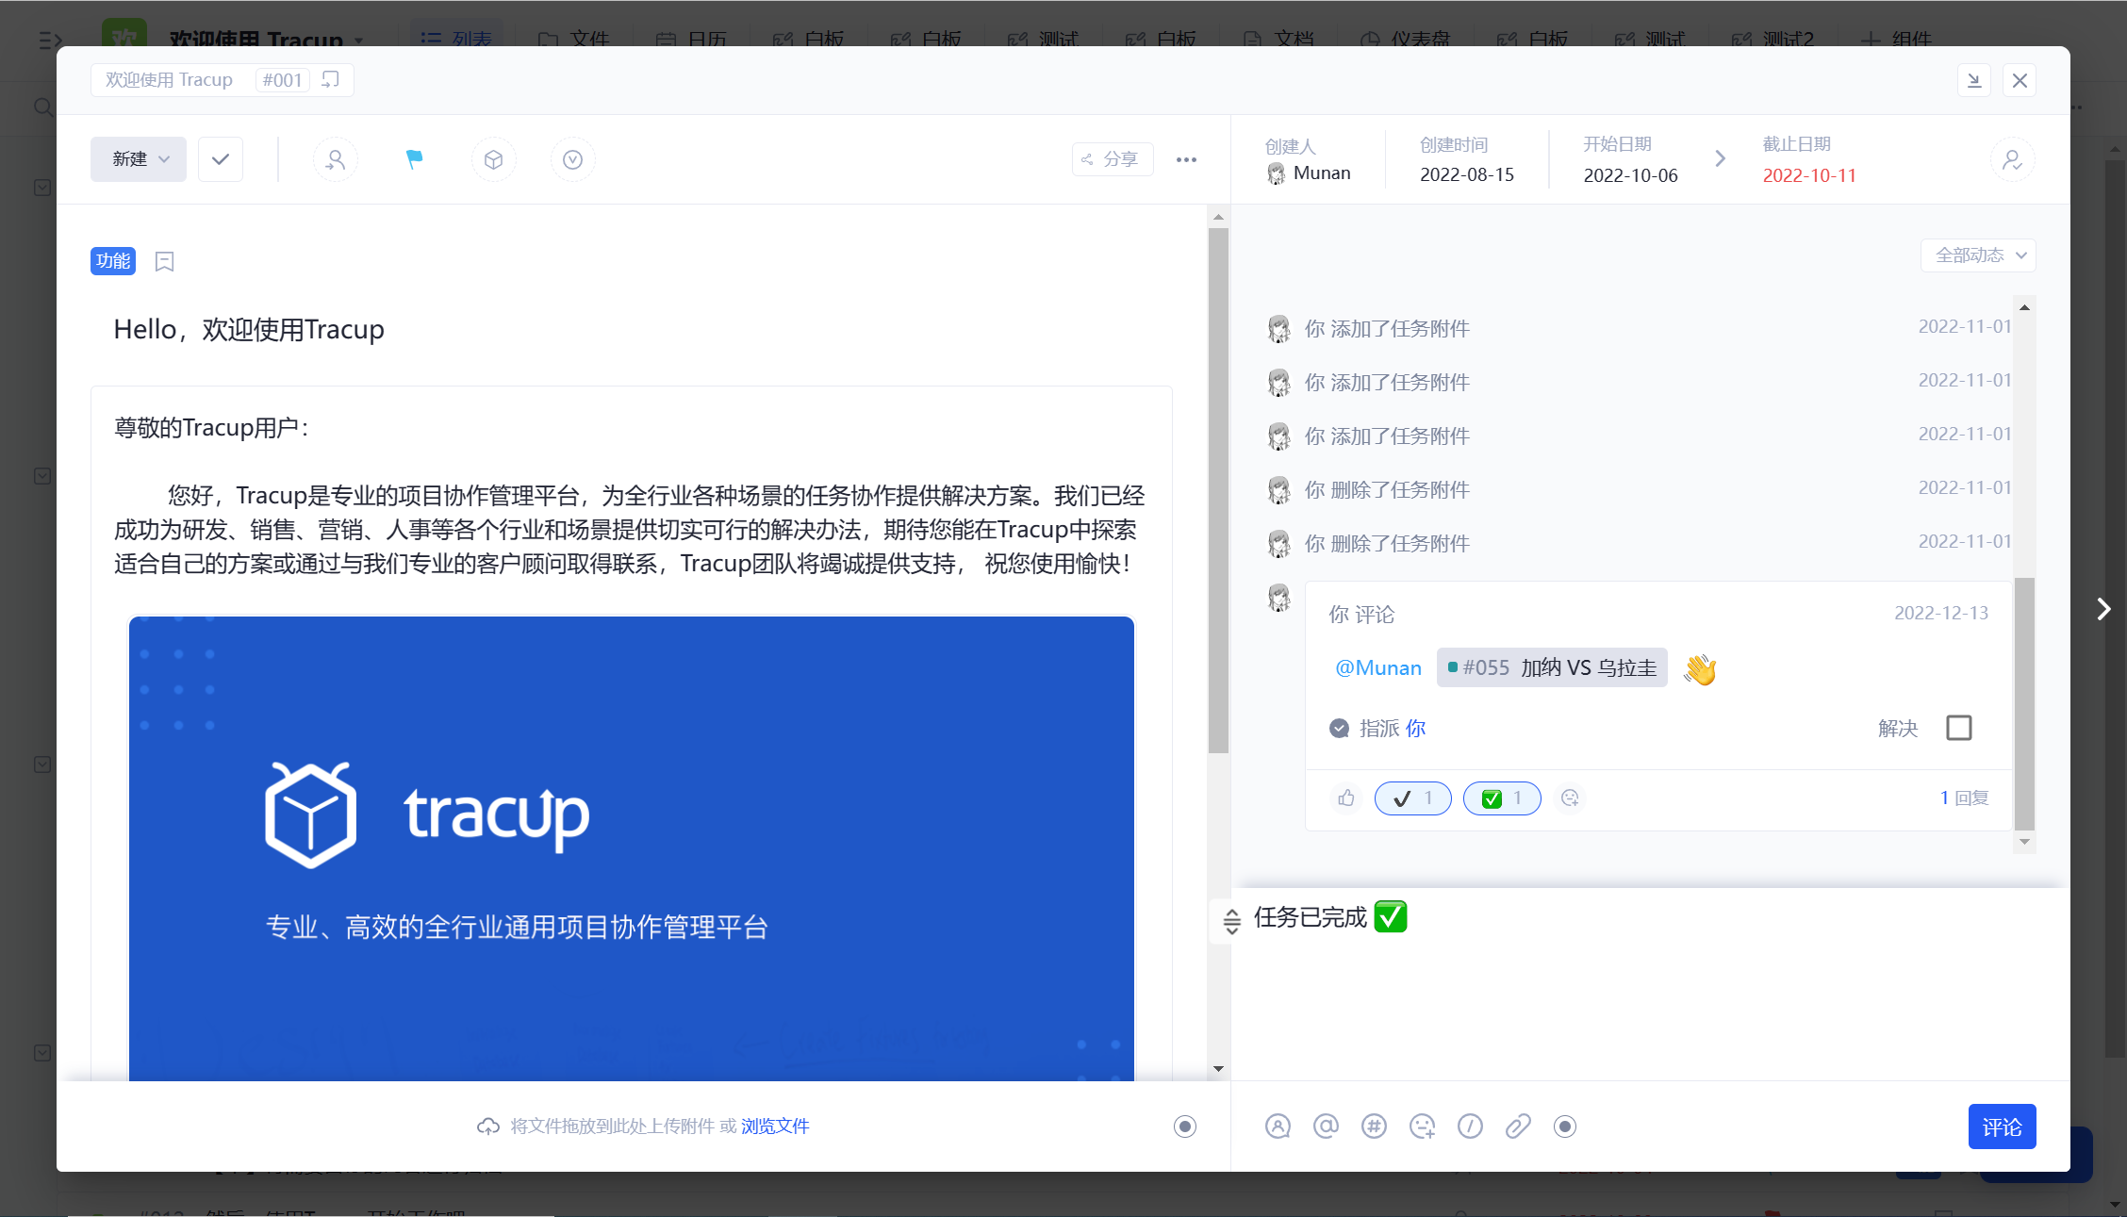Click the 分享 share button

(x=1112, y=159)
